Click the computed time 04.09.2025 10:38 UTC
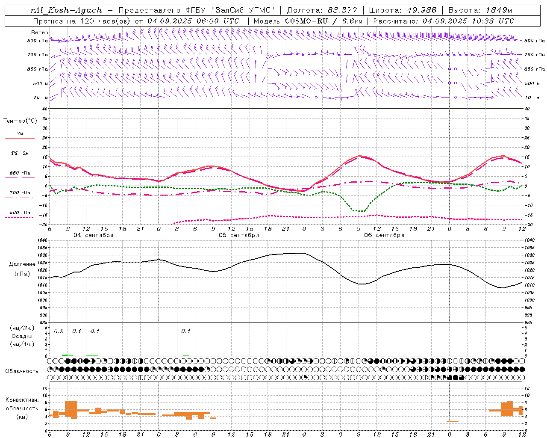Viewport: 547px width, 438px height. [468, 21]
